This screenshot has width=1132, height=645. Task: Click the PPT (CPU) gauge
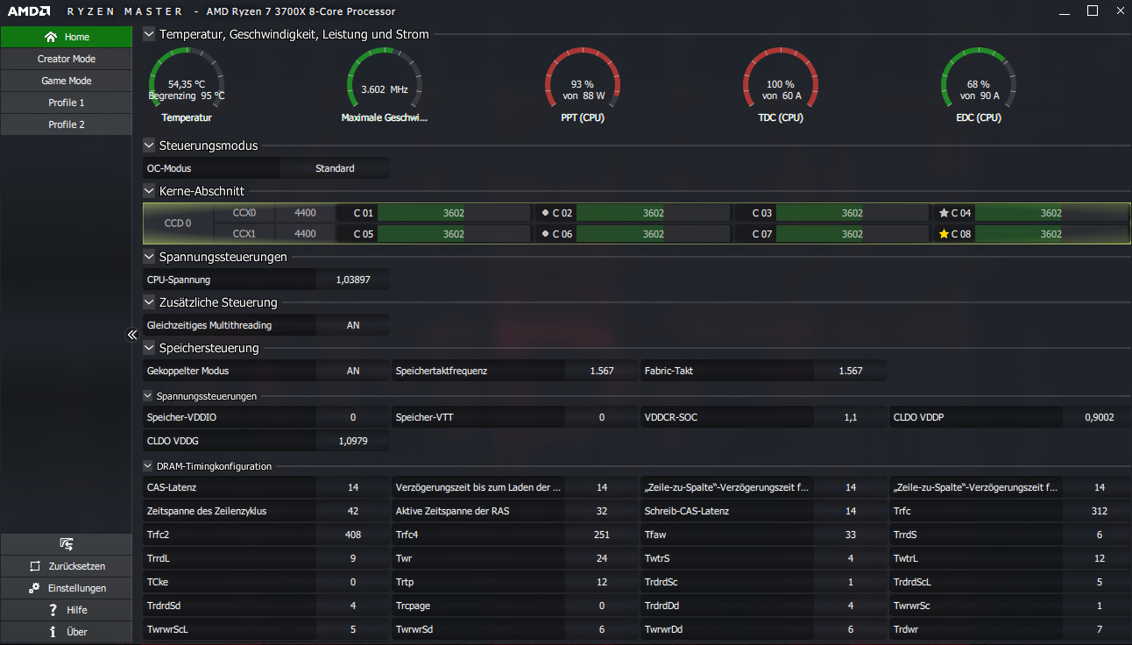point(583,80)
